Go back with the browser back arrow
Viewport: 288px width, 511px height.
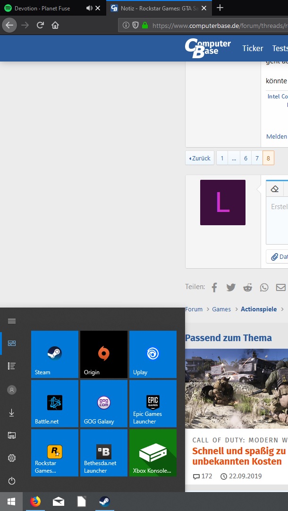click(x=9, y=25)
